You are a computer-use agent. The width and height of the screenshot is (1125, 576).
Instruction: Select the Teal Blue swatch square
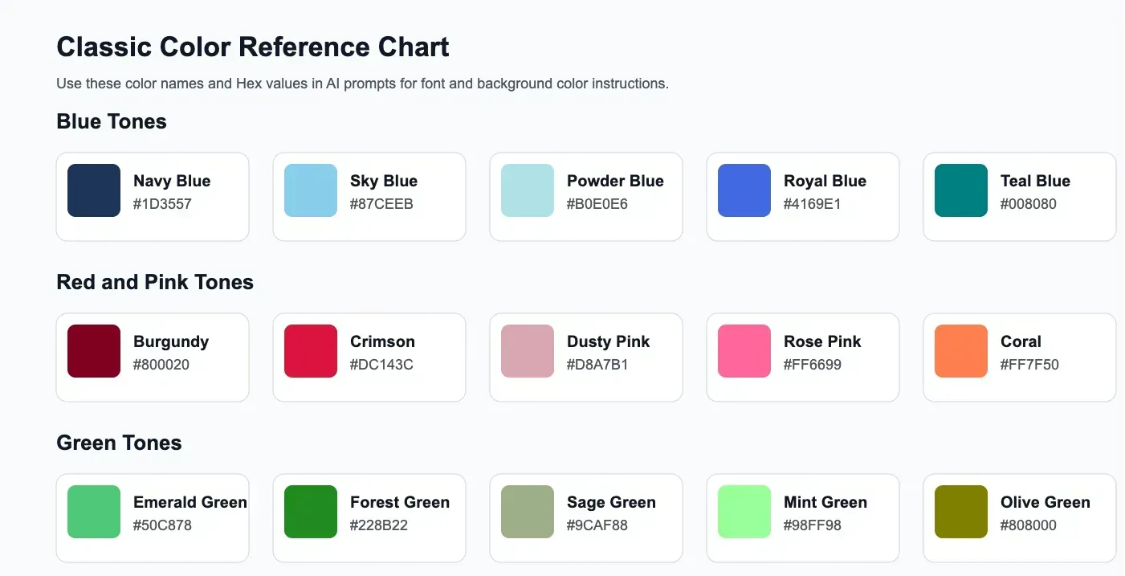[961, 190]
